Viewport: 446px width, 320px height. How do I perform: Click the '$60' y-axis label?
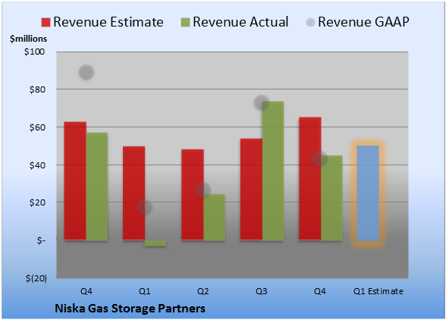(x=37, y=127)
